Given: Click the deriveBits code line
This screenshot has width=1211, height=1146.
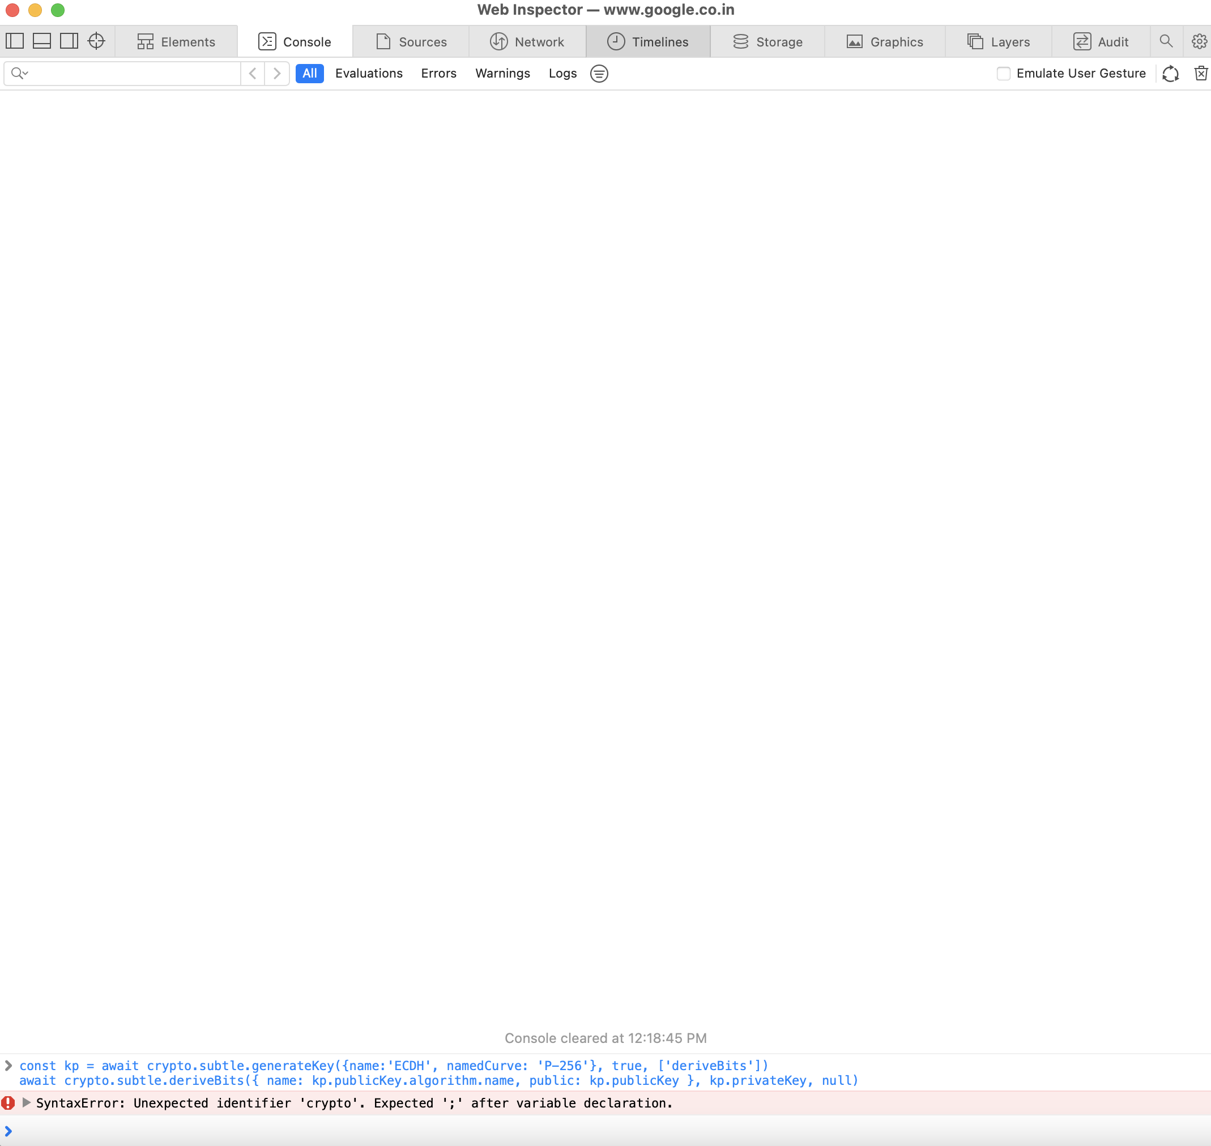Looking at the screenshot, I should tap(439, 1081).
